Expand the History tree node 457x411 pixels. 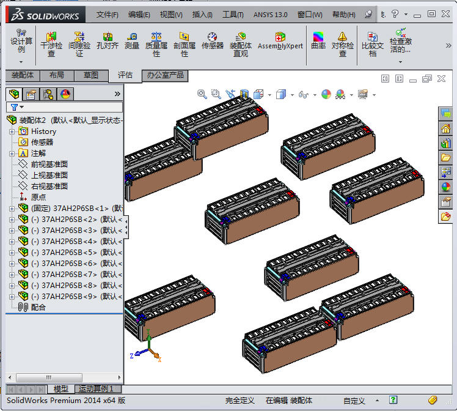click(x=12, y=131)
